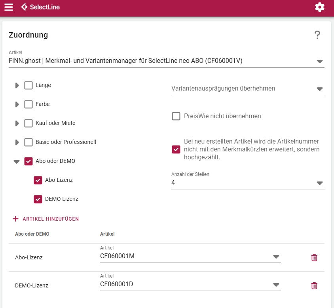Delete the Abo-Lizenz article row
Screen dimensions: 334x308
314,257
